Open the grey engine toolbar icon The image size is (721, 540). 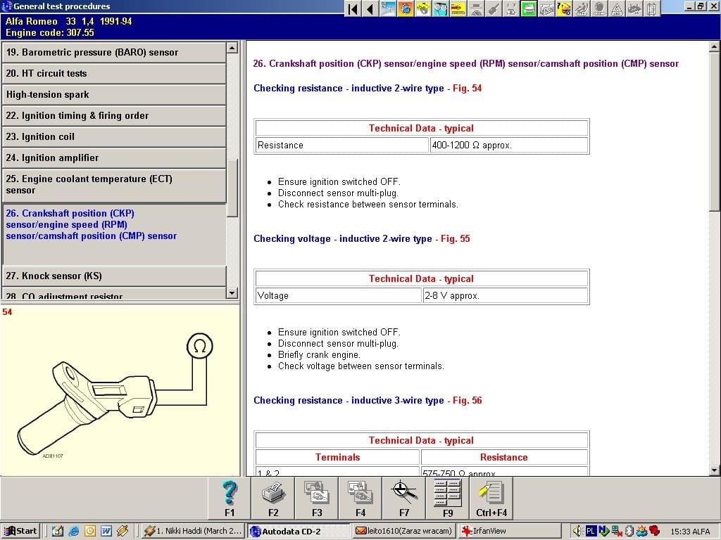coord(634,8)
